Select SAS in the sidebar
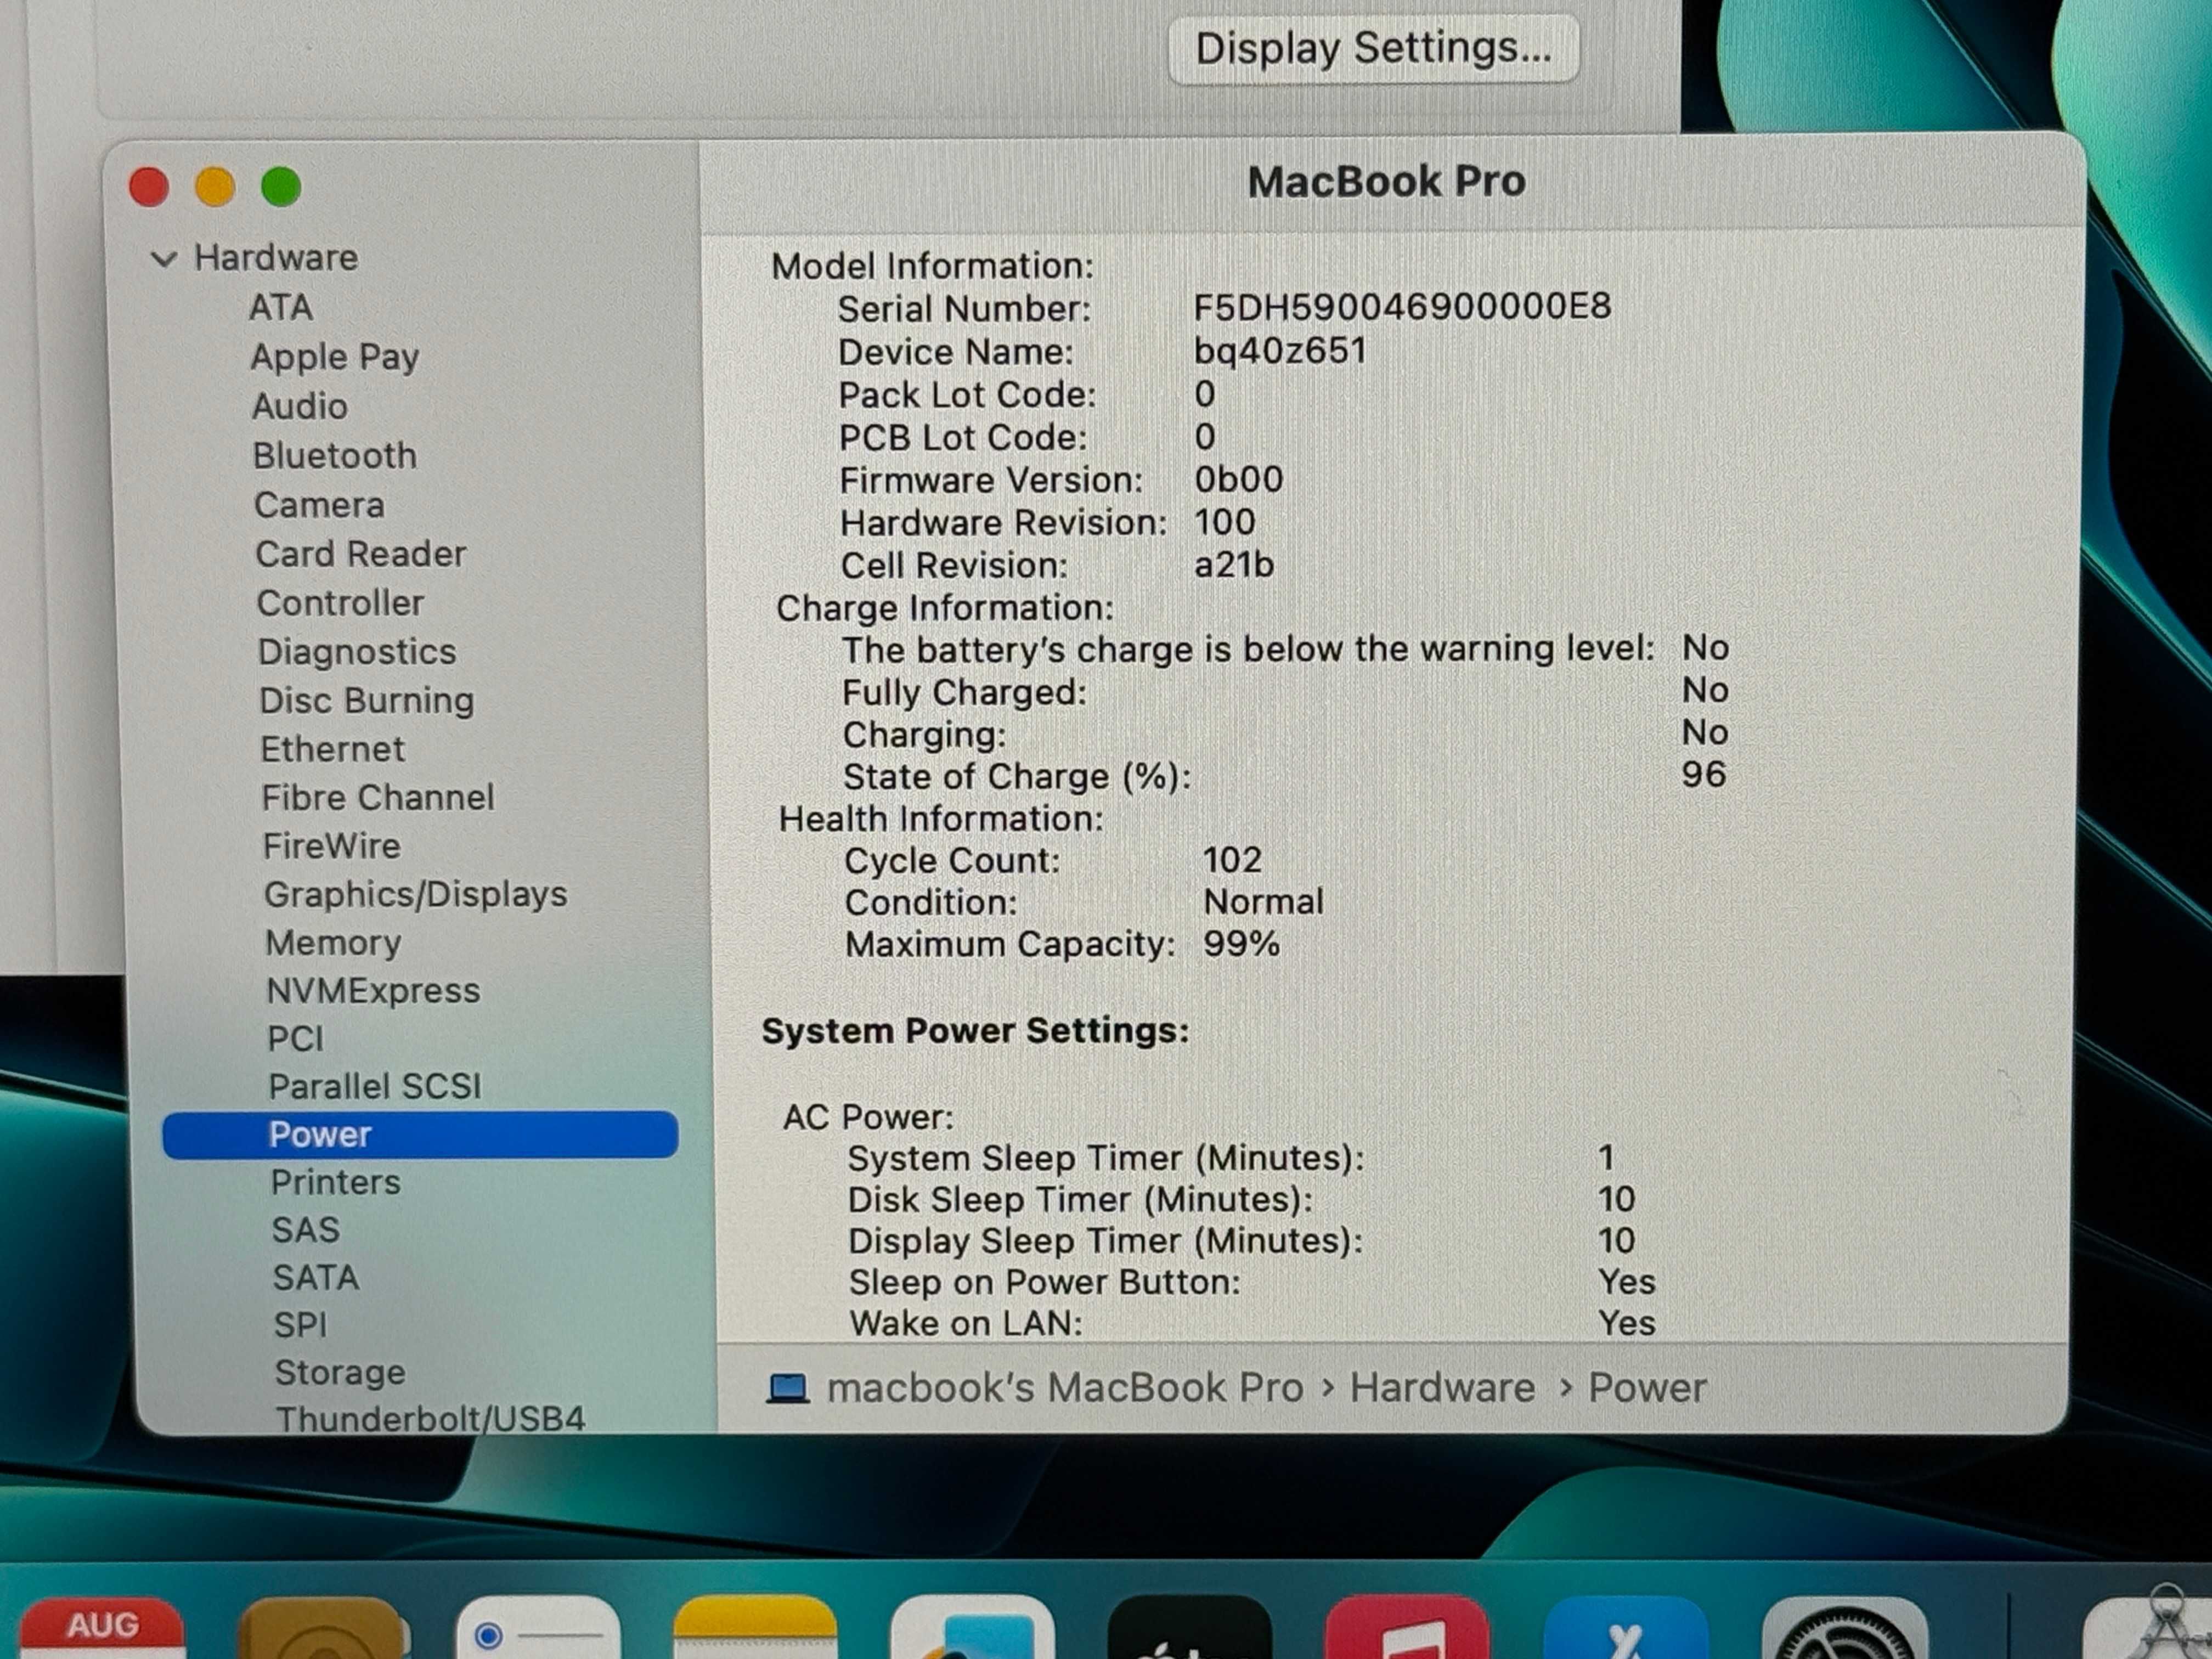 tap(306, 1230)
